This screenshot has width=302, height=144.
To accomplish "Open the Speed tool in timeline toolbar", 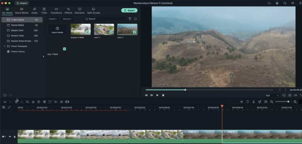I will click(33, 102).
